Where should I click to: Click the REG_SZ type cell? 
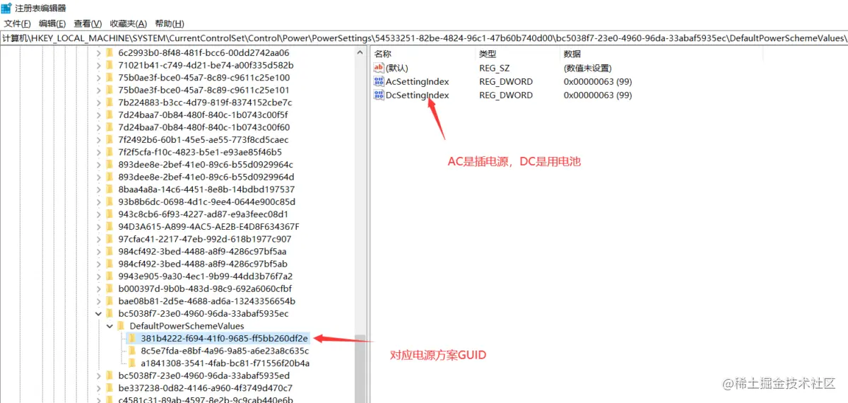tap(494, 68)
